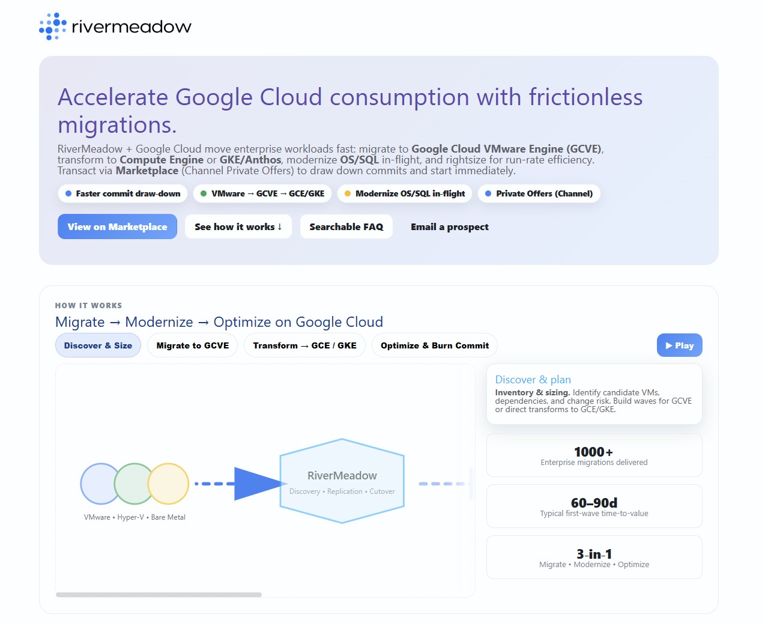The image size is (762, 623).
Task: Click the 60–90d time-to-value stat
Action: [x=594, y=506]
